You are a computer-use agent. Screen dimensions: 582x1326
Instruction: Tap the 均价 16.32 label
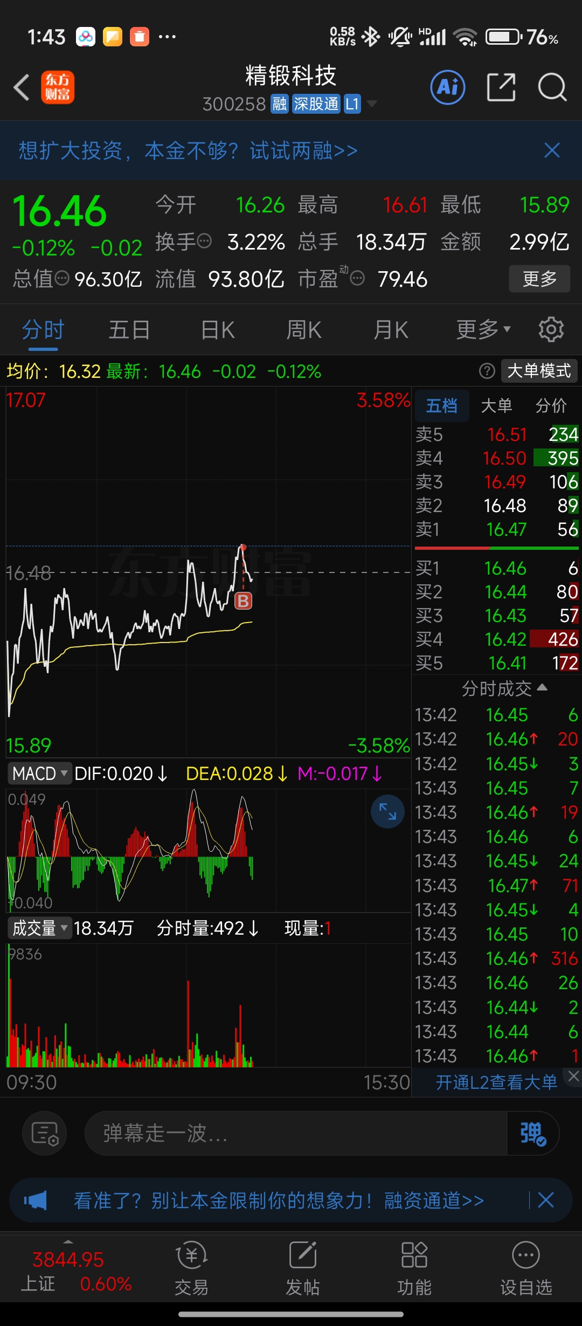53,371
